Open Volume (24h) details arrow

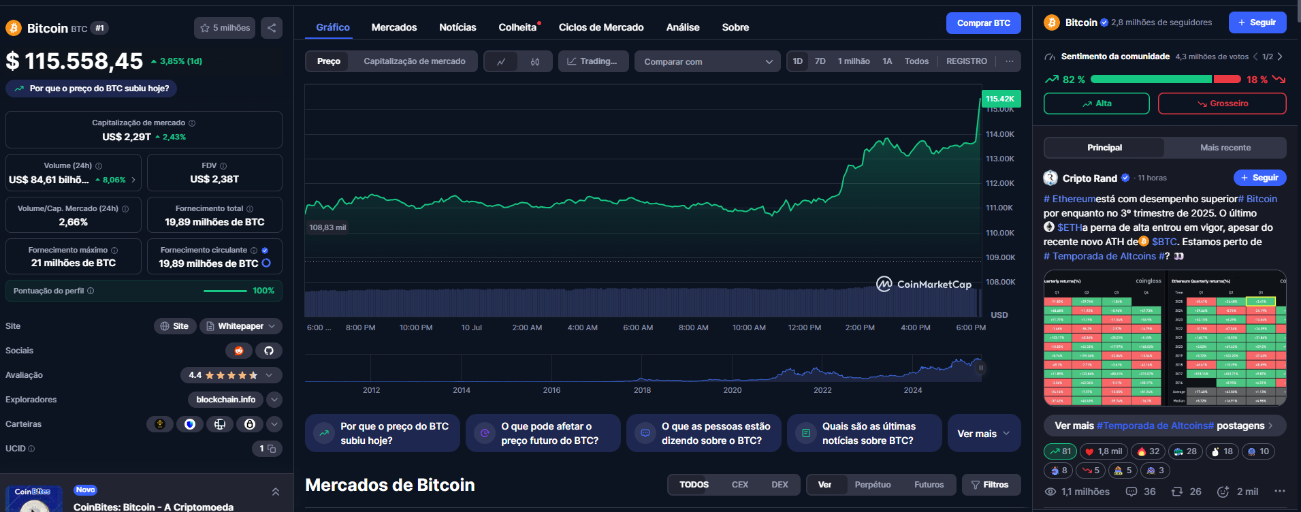(133, 180)
